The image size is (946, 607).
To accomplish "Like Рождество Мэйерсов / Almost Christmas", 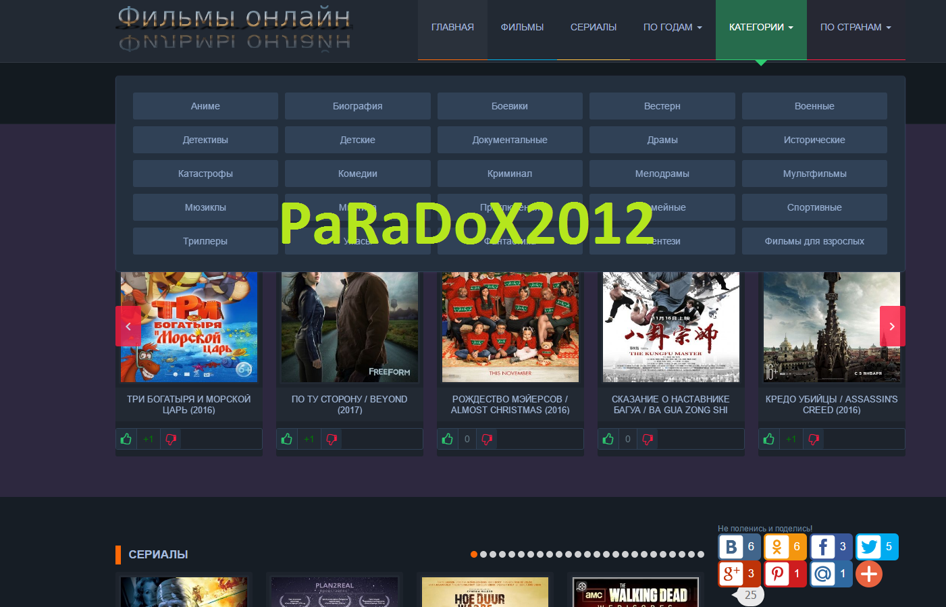I will coord(448,439).
